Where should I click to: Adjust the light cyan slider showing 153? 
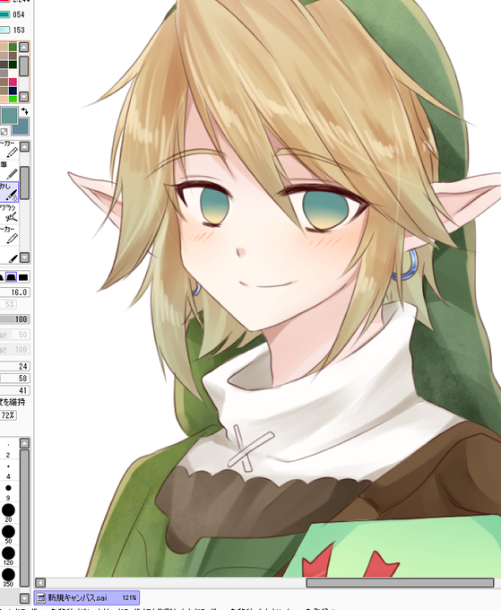click(4, 30)
